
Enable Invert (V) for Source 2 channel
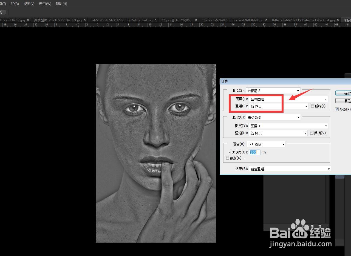pos(312,133)
